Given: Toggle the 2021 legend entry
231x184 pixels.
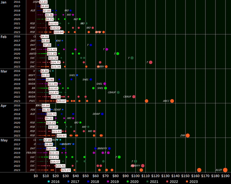Looking at the screenshot, I should point(152,181).
